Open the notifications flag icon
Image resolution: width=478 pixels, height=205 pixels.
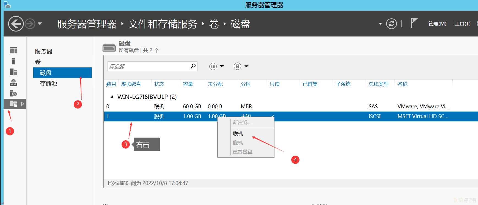[x=414, y=23]
